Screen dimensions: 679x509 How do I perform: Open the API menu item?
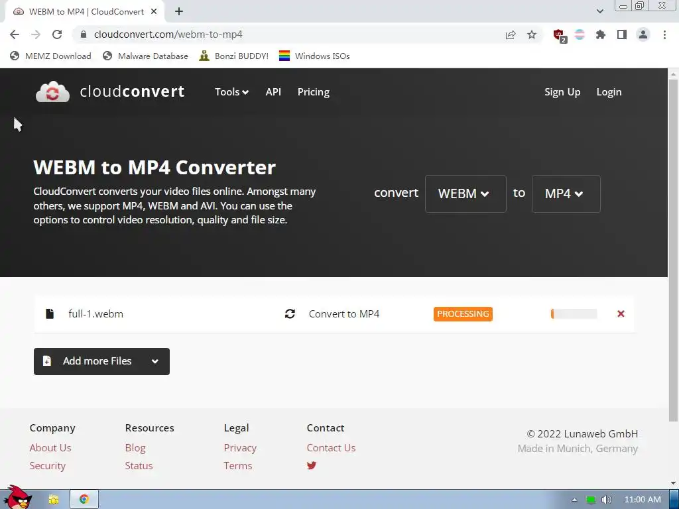(x=273, y=91)
